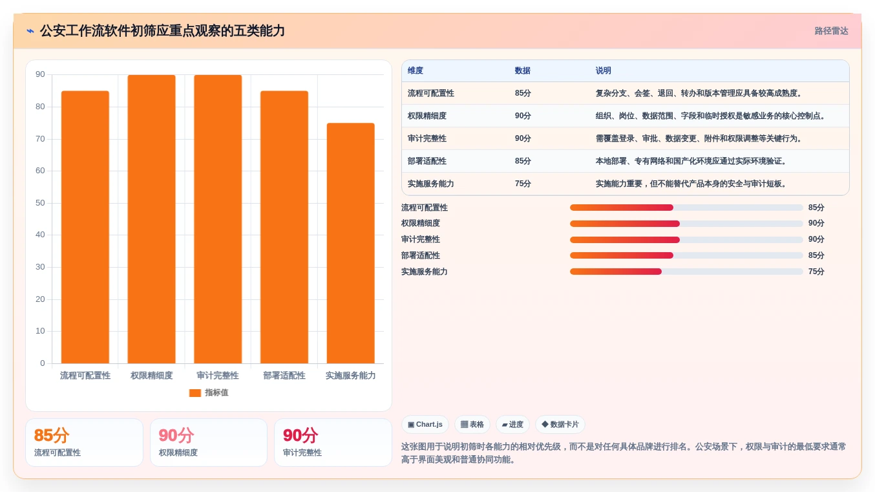Click the 75分 value beside the progress bar

point(816,272)
